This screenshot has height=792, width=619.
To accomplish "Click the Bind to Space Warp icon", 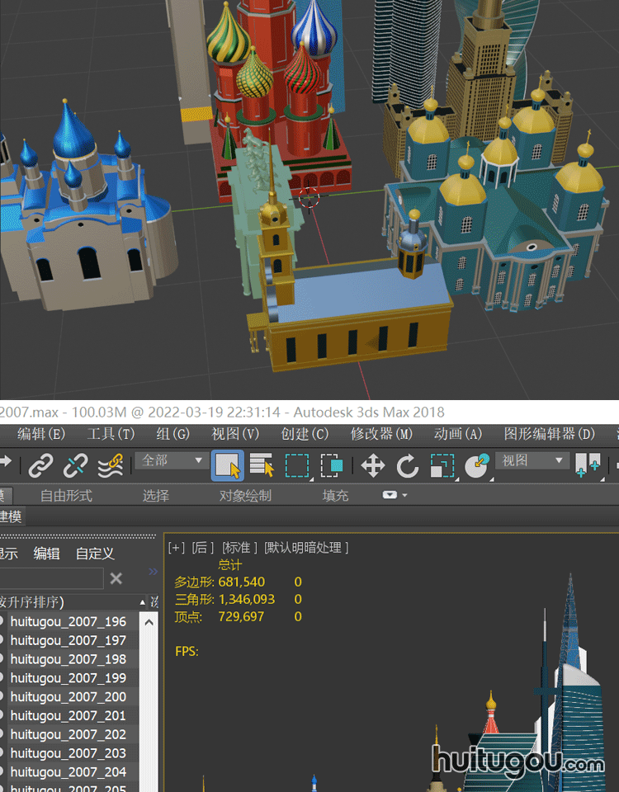I will (111, 466).
